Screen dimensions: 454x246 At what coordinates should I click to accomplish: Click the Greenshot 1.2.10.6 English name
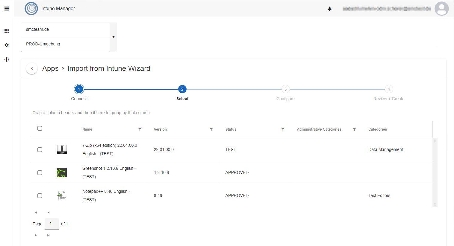(x=109, y=172)
